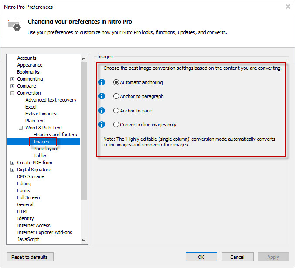
Task: Click info icon for Convert in-line images only
Action: point(102,125)
